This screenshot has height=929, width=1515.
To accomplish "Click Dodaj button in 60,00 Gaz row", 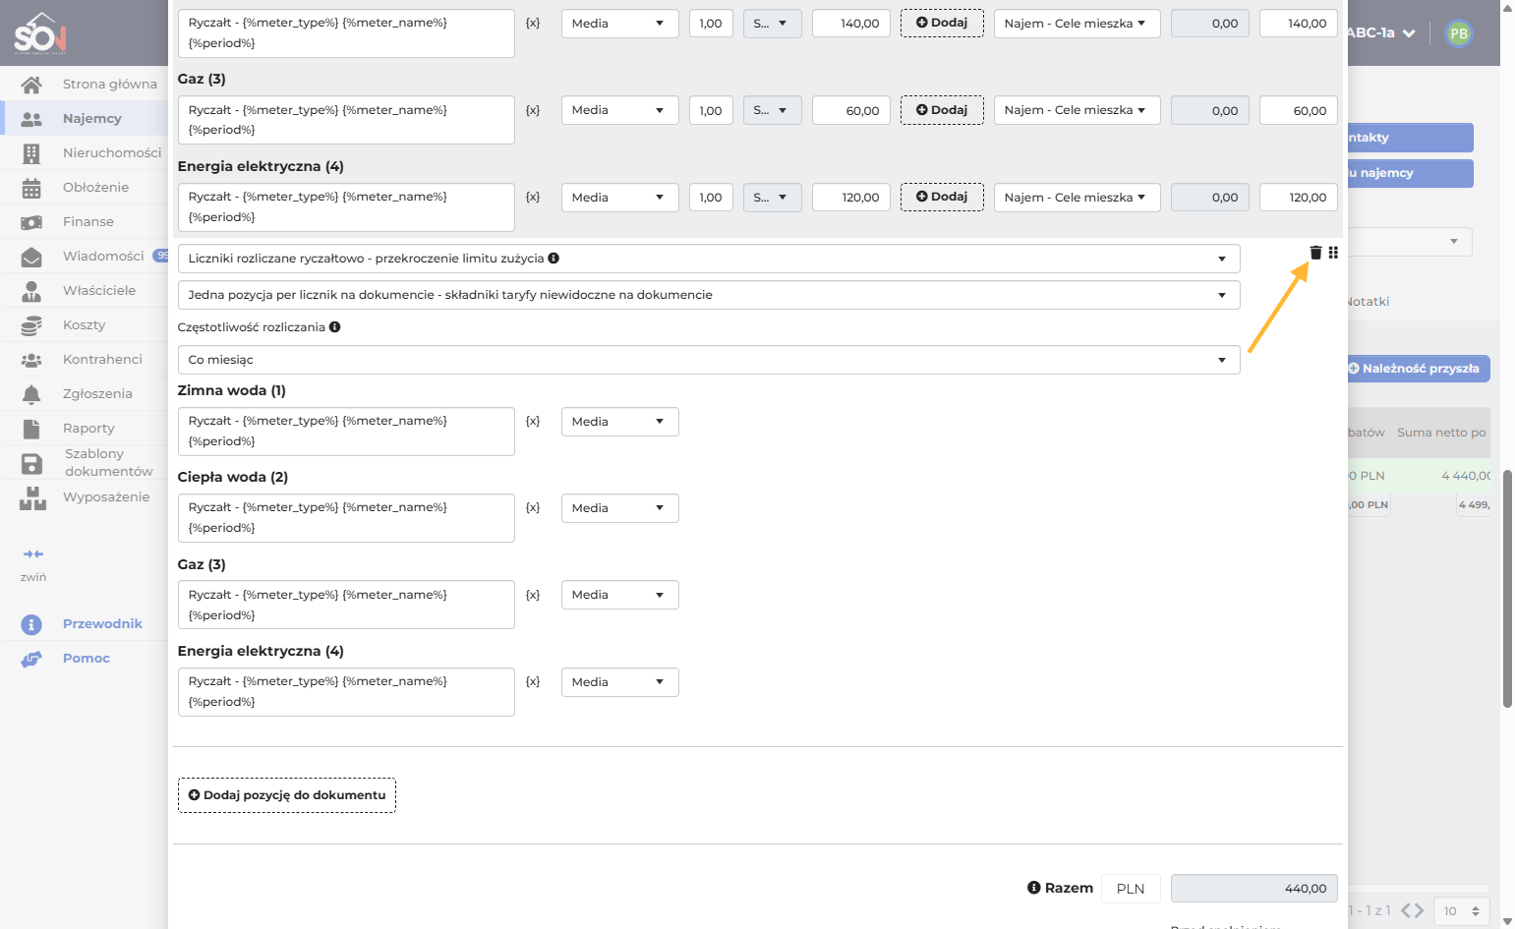I will pos(942,110).
